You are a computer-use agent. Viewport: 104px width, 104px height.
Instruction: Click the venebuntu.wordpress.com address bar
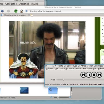pyautogui.click(x=64, y=11)
